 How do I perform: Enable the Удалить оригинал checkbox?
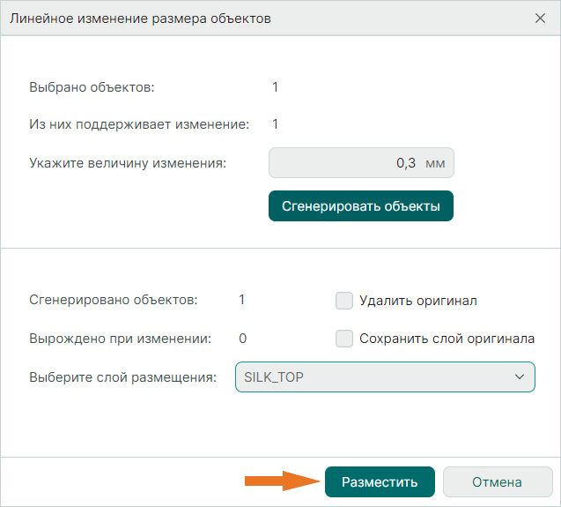tap(344, 301)
